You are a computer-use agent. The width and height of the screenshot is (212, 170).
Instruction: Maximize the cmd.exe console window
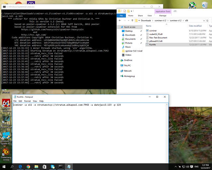point(152,7)
